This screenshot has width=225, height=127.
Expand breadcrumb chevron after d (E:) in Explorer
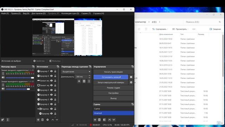pos(160,22)
